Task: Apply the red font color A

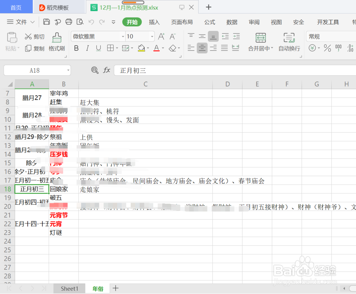Action: pos(156,48)
